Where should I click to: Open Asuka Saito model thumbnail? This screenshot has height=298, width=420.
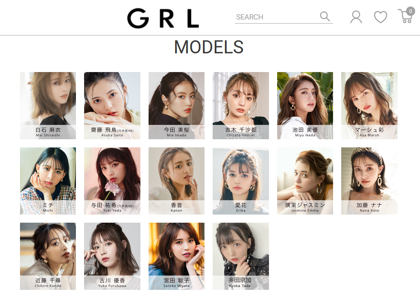112,105
